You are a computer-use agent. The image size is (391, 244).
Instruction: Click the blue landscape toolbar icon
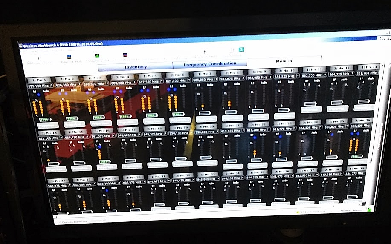(x=69, y=57)
